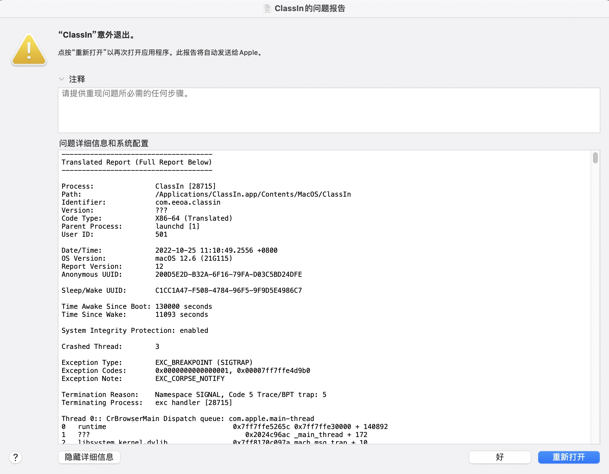
Task: Click 'exc handler [28715]' terminating process
Action: tap(194, 402)
